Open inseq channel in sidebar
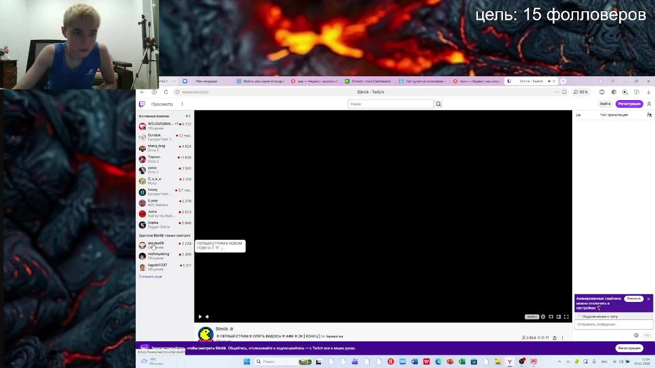 coord(165,192)
